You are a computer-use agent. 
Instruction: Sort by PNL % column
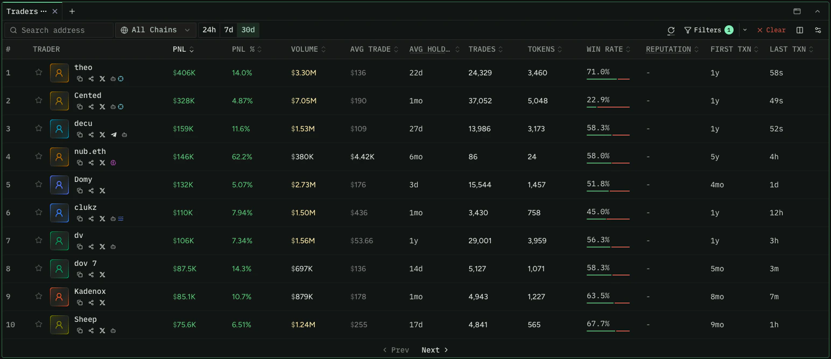coord(247,49)
